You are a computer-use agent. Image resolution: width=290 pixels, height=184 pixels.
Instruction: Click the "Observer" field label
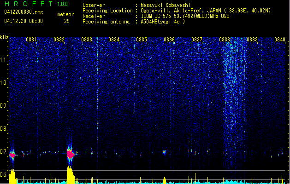[94, 5]
